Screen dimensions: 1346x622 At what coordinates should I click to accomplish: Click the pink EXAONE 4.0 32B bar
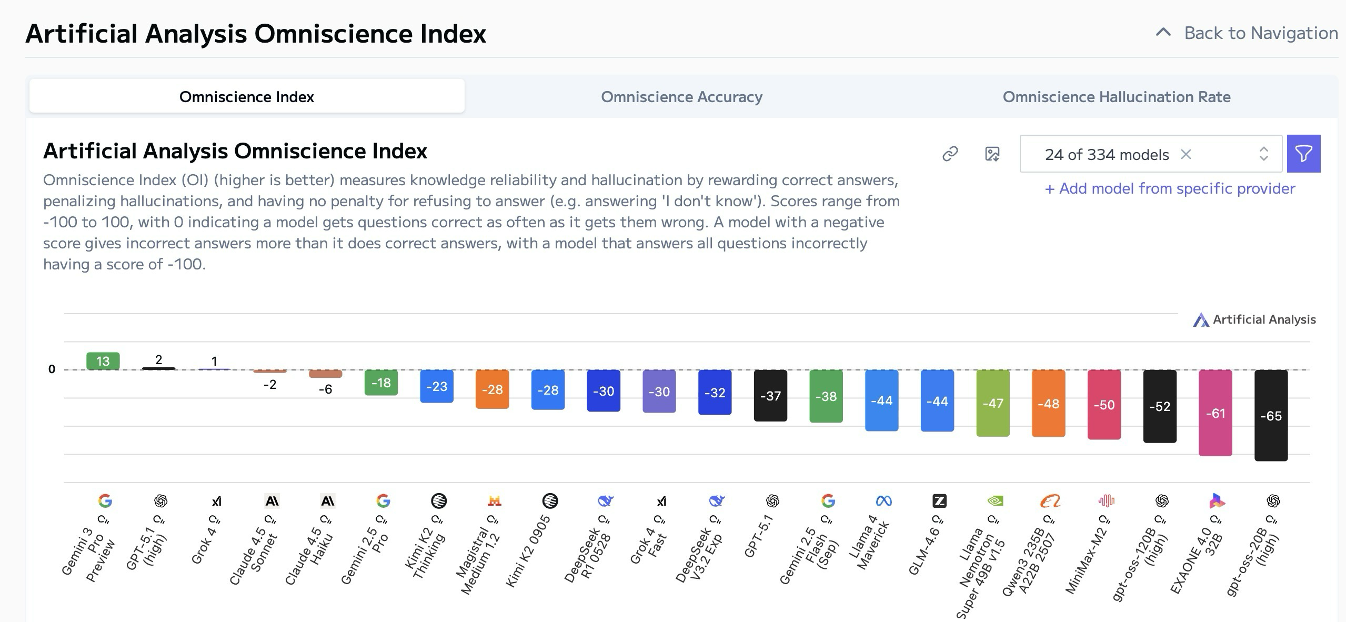1215,413
